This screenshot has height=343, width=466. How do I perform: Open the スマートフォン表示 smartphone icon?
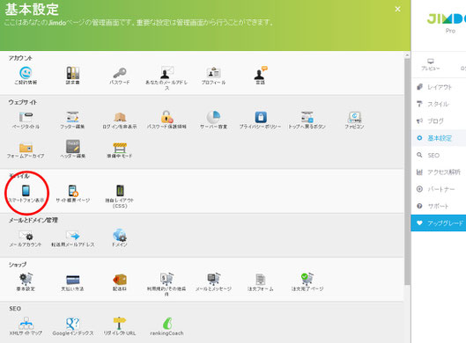tap(26, 191)
